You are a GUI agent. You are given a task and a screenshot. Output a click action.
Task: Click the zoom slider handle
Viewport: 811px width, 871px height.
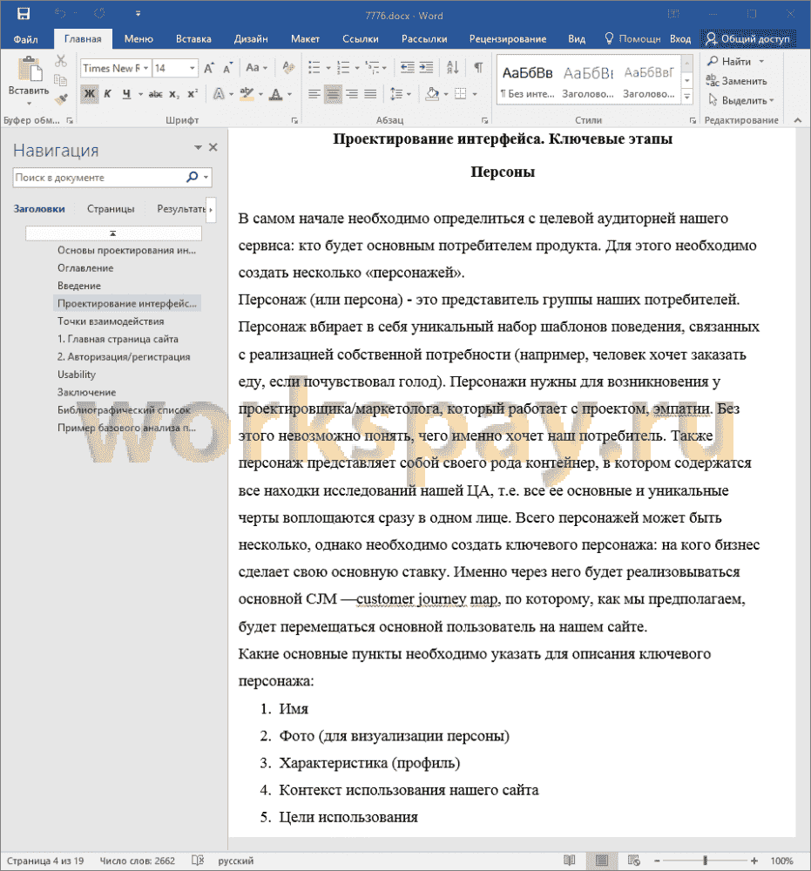[x=705, y=861]
